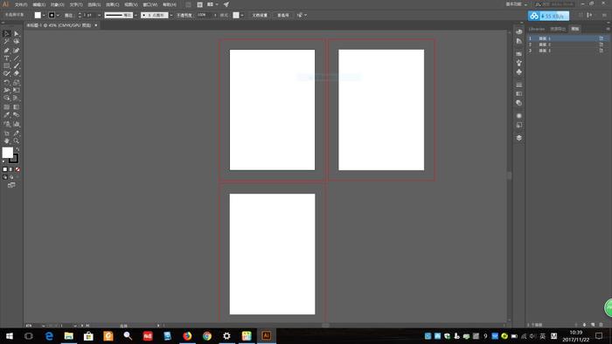Switch to the Asset Export panel tab
The width and height of the screenshot is (612, 344).
click(558, 29)
